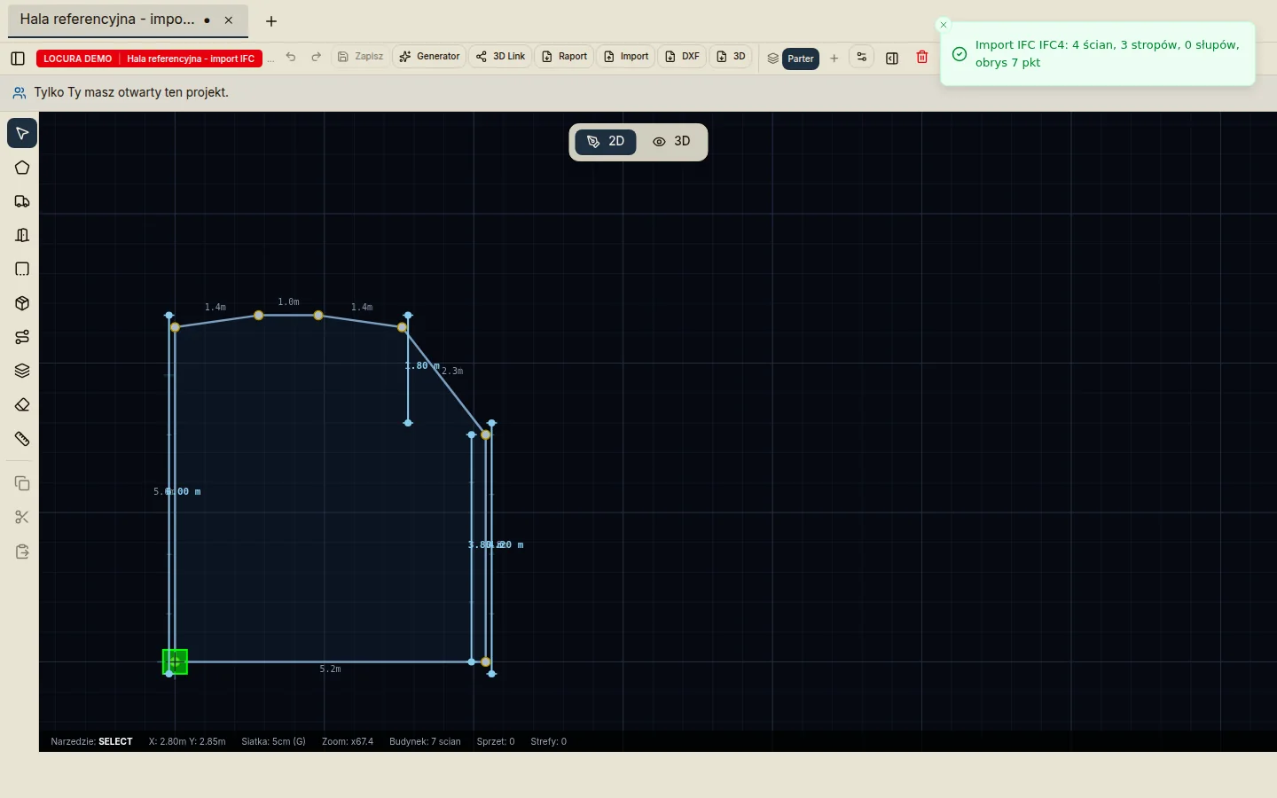Image resolution: width=1277 pixels, height=798 pixels.
Task: Click the floor layers stack icon
Action: click(773, 59)
